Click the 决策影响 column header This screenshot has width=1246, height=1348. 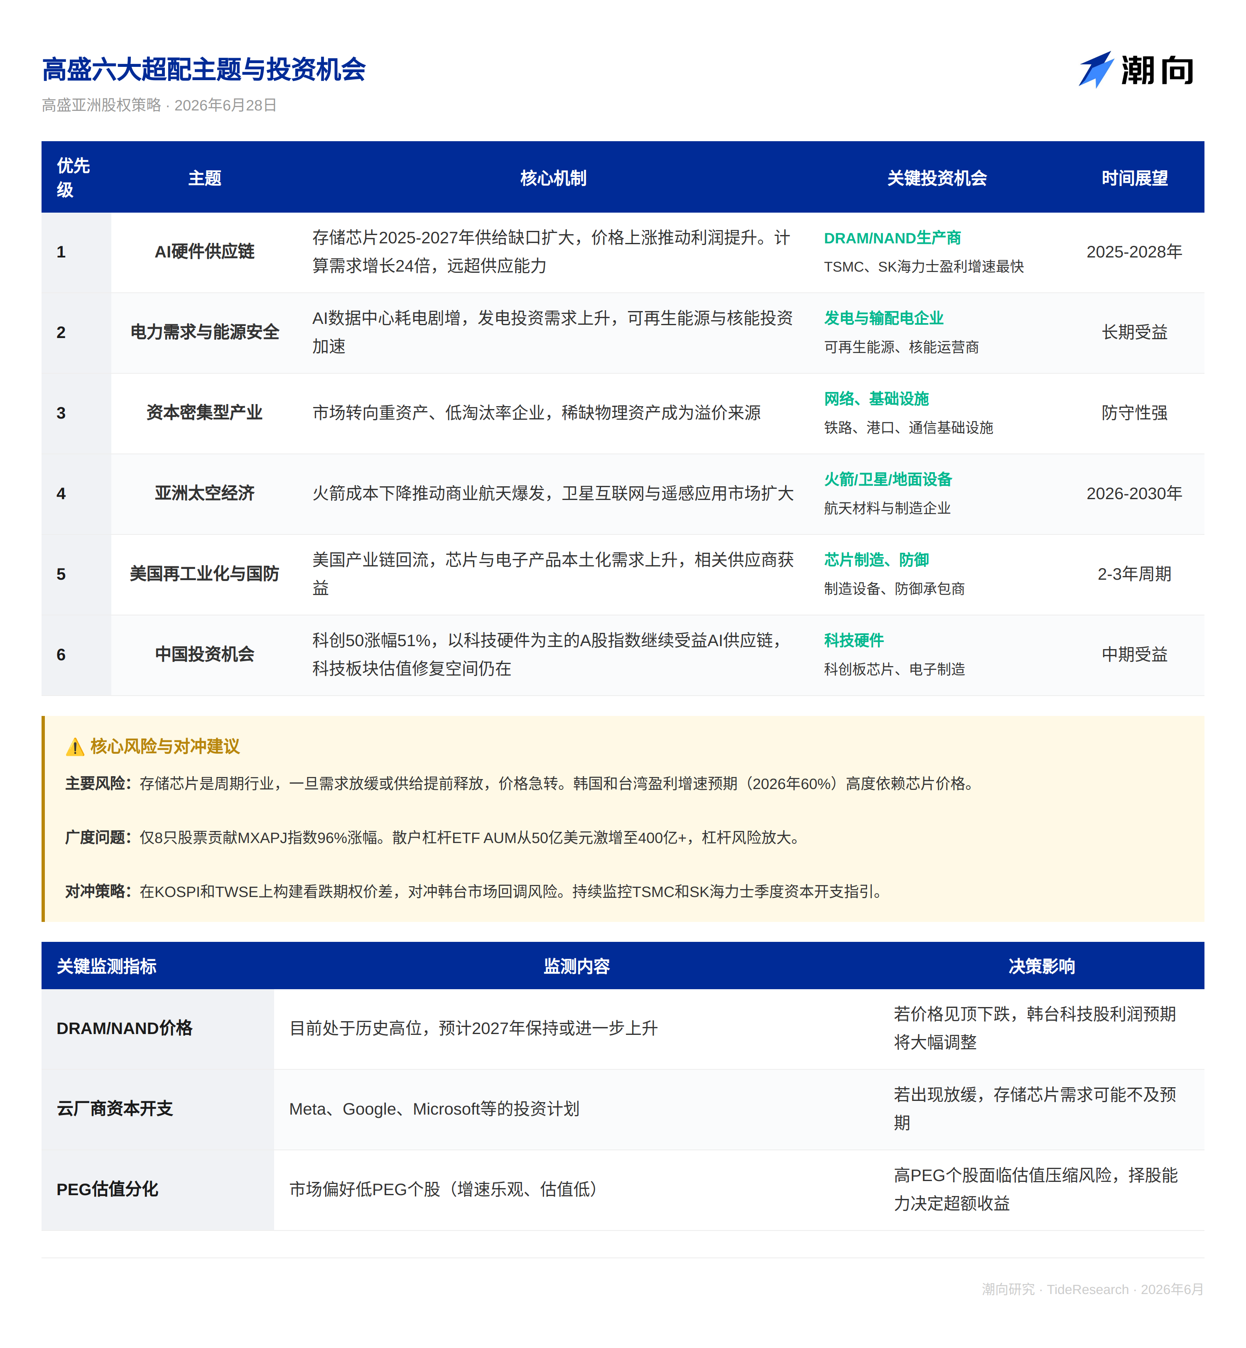[x=1042, y=966]
